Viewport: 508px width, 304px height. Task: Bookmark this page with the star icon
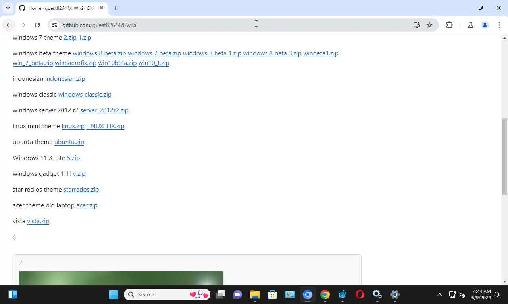(429, 25)
